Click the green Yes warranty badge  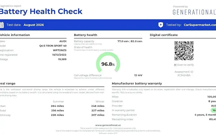click(213, 110)
